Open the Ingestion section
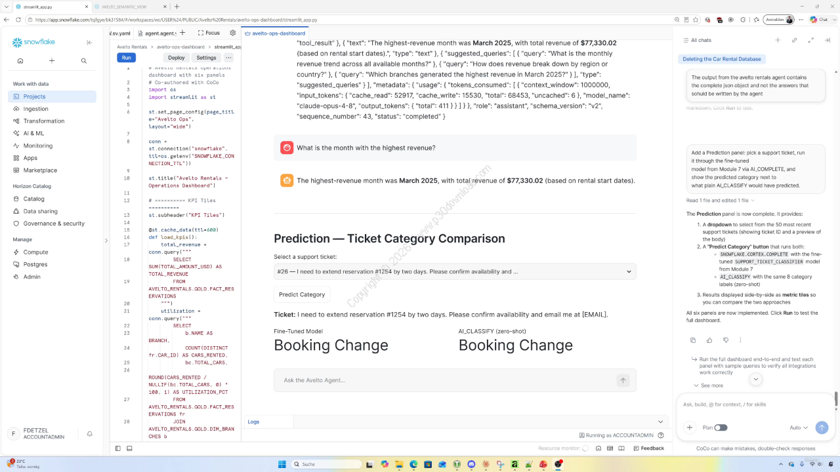 pos(52,109)
